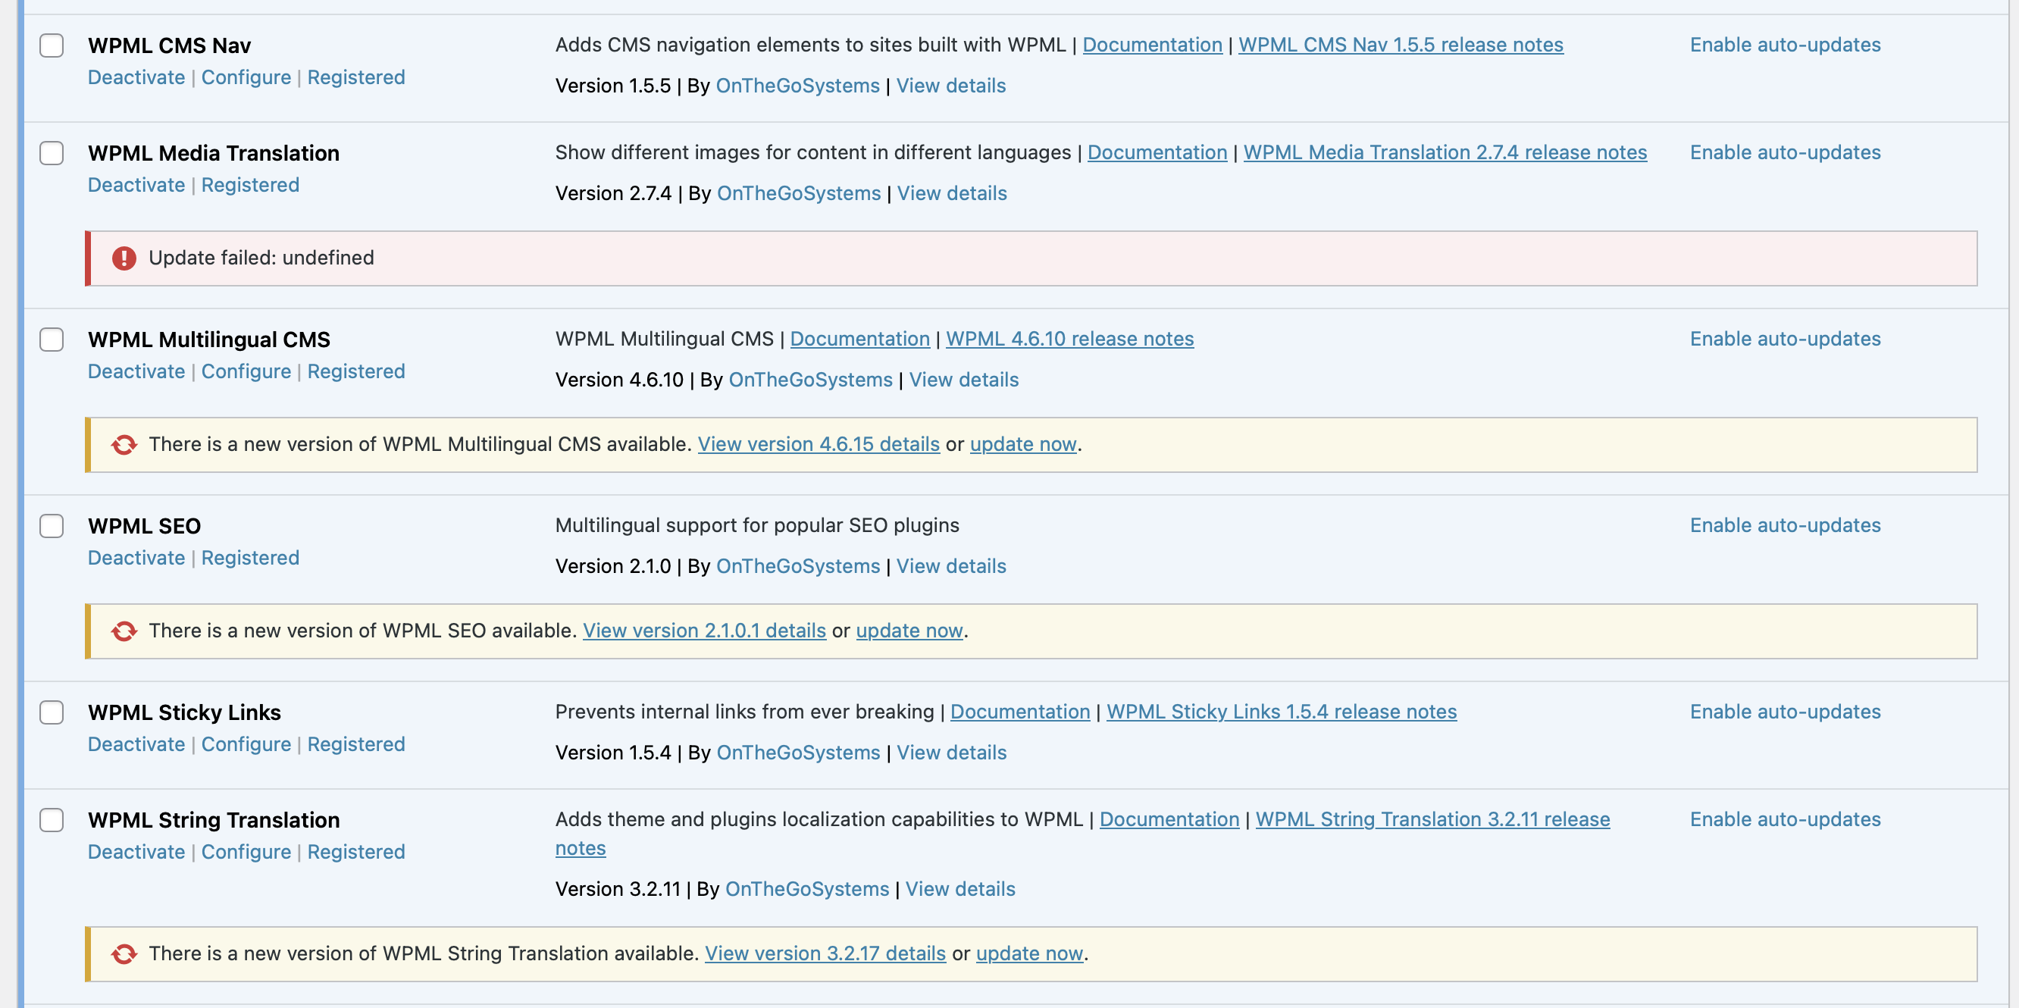Open Documentation for WPML String Translation

click(x=1169, y=819)
